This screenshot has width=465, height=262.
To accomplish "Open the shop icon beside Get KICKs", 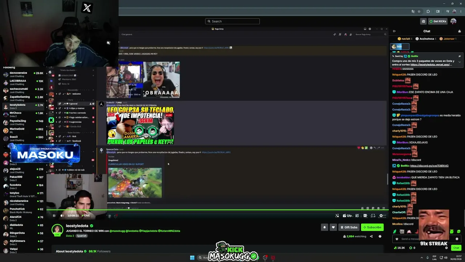I will coord(423,21).
